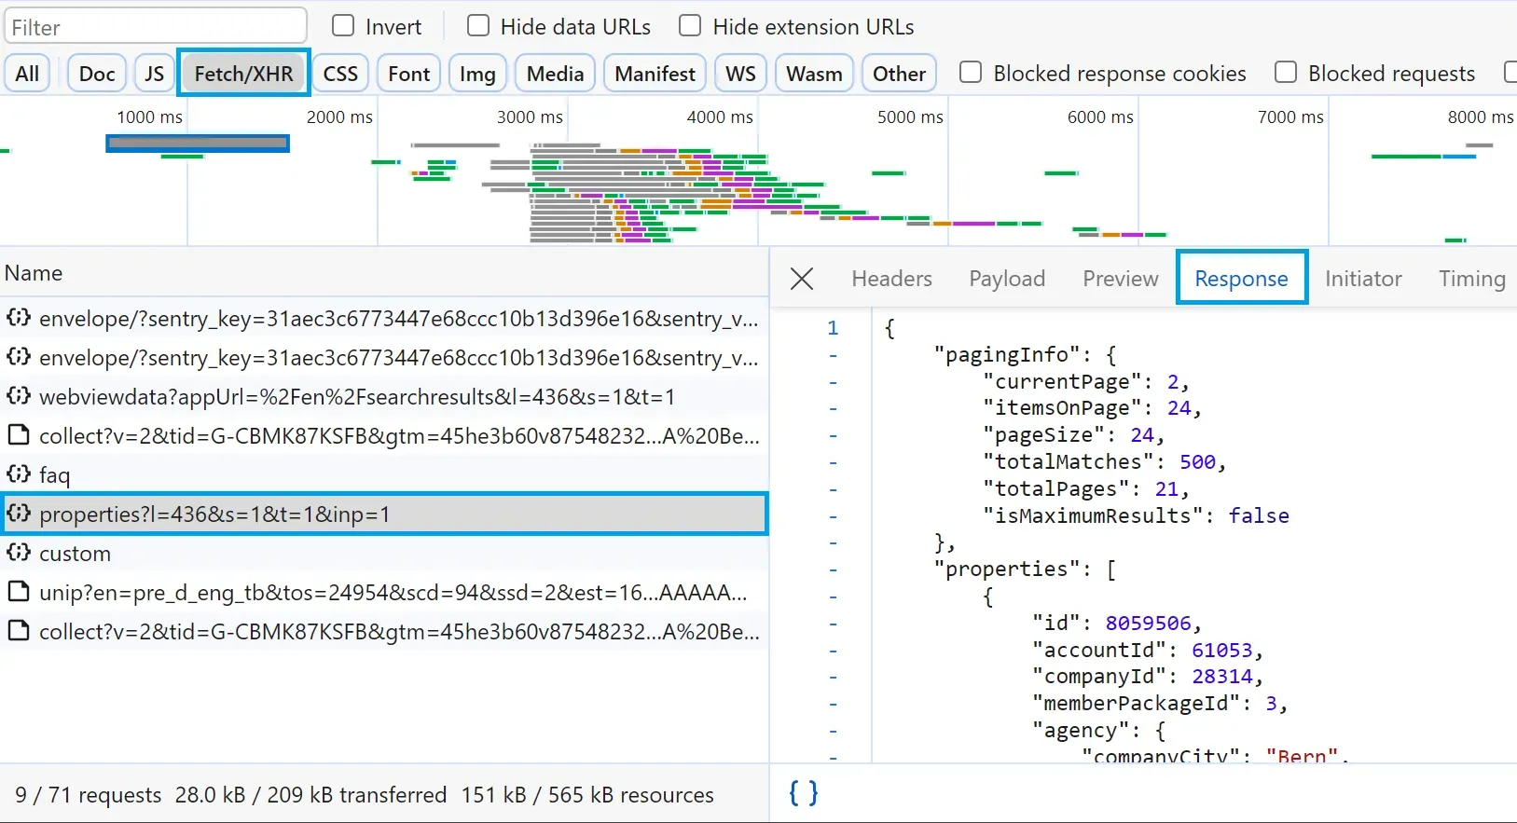Click the JSON icon beside custom request
This screenshot has height=823, width=1517.
point(19,553)
